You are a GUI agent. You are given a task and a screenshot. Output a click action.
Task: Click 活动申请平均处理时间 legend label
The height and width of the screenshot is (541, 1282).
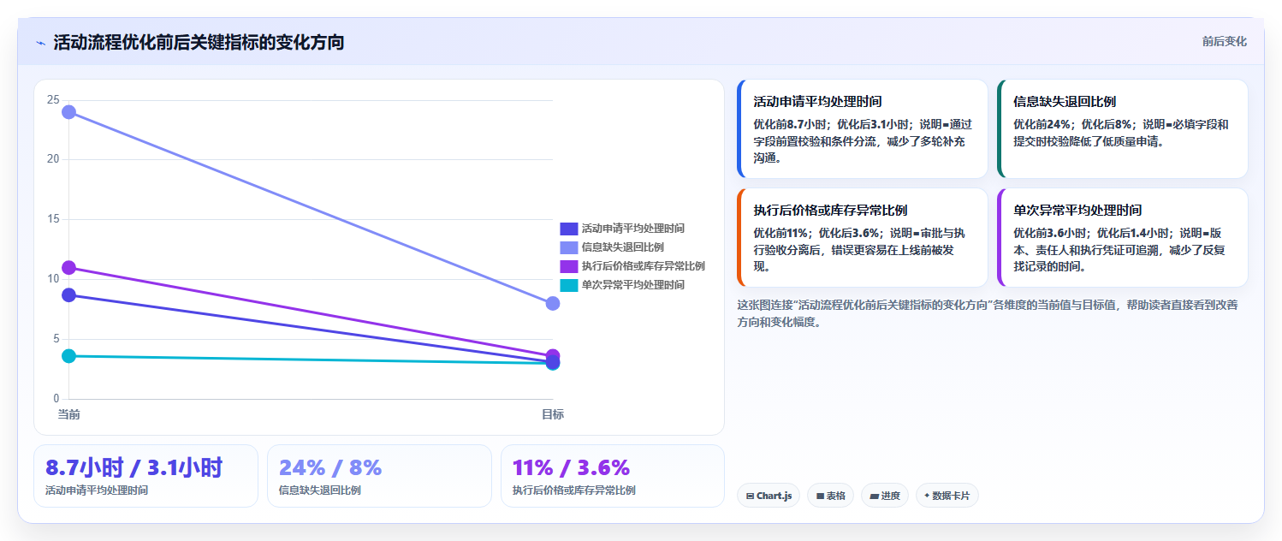(632, 229)
